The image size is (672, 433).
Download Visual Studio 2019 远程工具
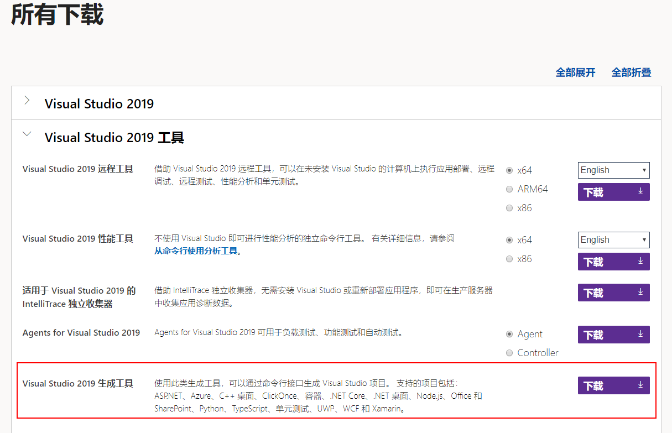click(x=613, y=192)
